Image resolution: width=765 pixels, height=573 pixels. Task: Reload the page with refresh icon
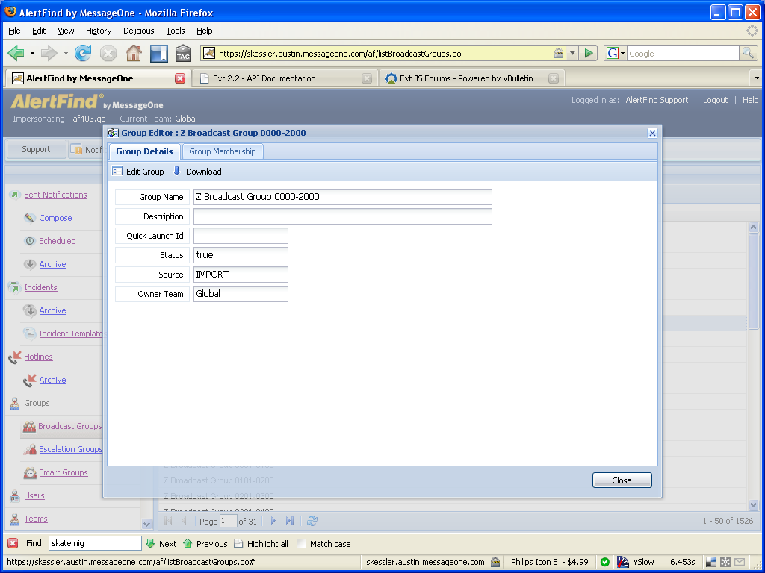coord(83,53)
